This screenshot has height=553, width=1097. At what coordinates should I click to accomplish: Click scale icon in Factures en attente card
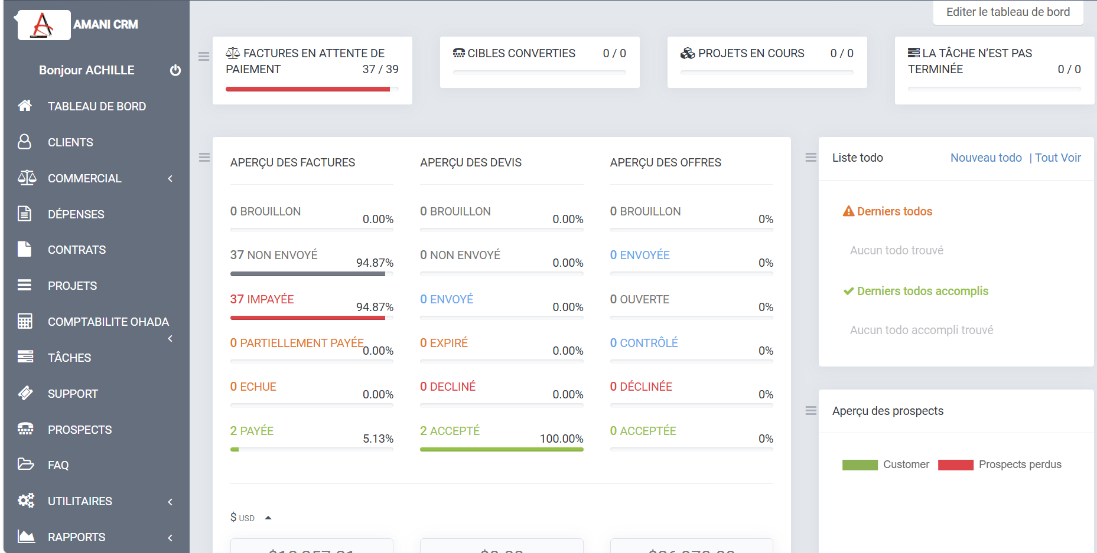[x=233, y=53]
